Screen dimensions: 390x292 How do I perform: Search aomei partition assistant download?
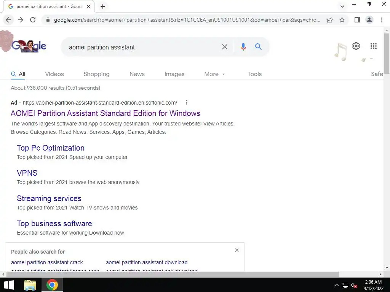147,262
